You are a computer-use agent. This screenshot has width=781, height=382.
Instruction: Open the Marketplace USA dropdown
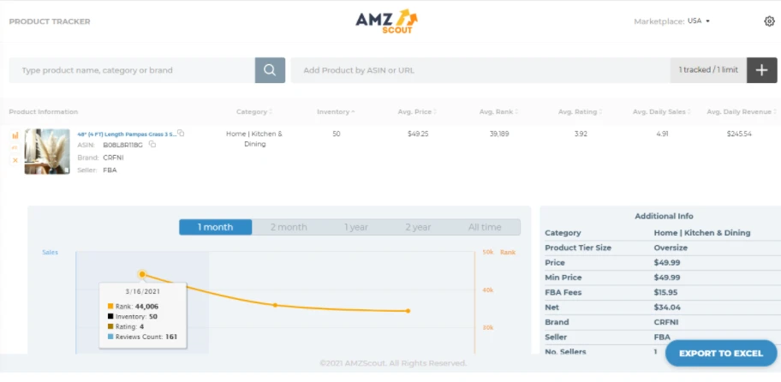click(x=699, y=21)
